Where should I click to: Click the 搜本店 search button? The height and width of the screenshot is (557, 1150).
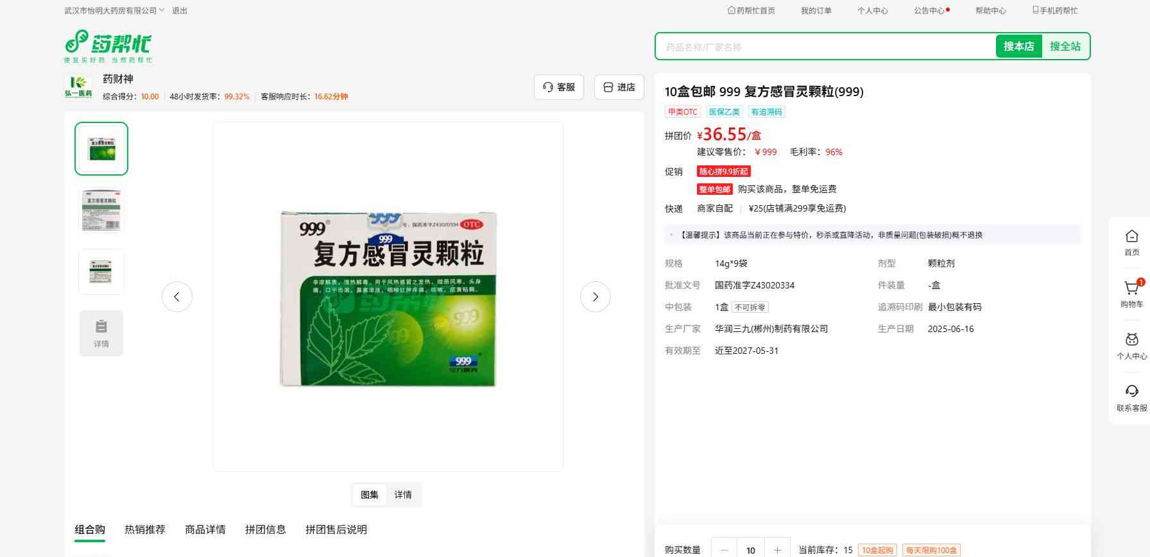coord(1018,46)
